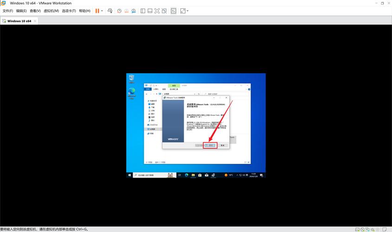Open the 帮助(H) menu
The height and width of the screenshot is (232, 392).
pyautogui.click(x=84, y=11)
